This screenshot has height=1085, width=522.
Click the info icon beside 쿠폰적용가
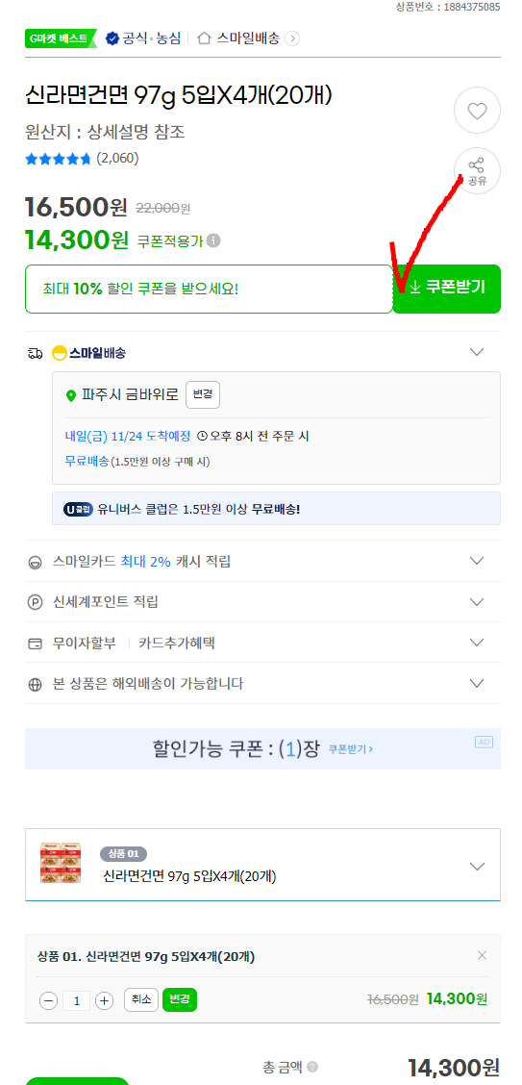coord(214,240)
